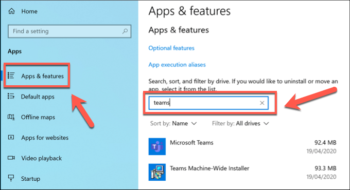Click the 93.3 MB size value
350x190 pixels.
click(x=325, y=168)
